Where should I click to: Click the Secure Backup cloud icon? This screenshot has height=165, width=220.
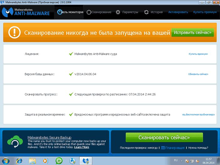[15, 142]
